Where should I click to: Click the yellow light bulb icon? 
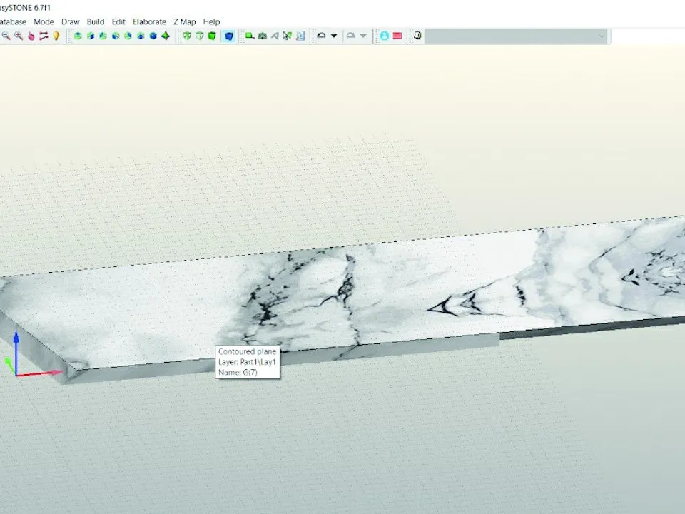point(56,36)
